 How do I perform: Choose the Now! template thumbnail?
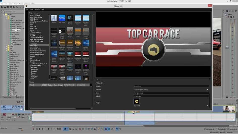78,43
